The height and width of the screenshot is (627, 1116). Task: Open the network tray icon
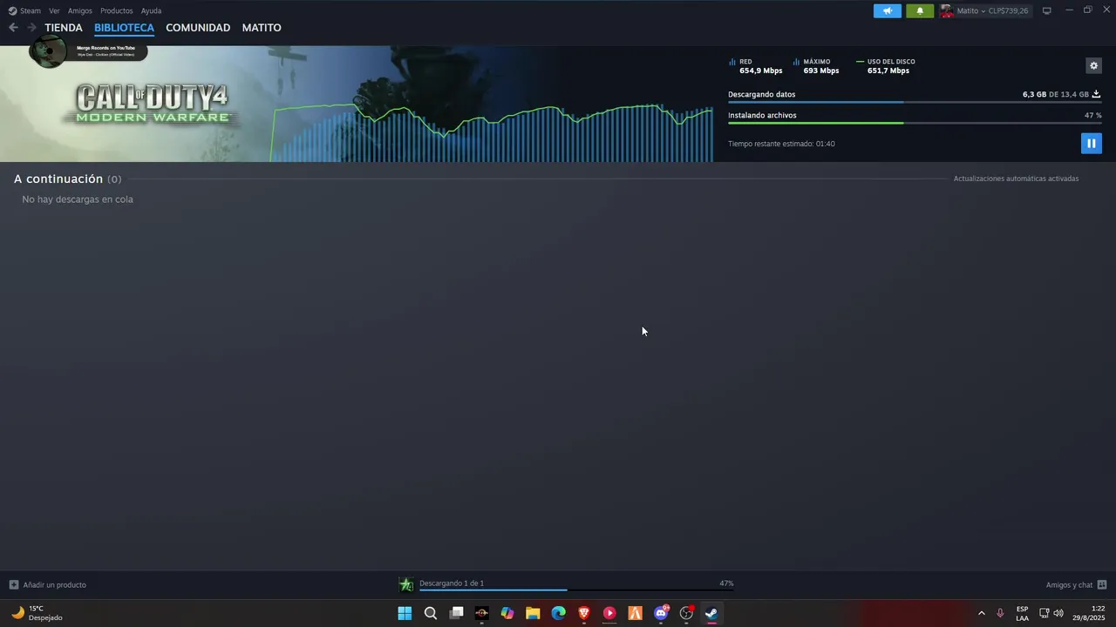point(1045,613)
